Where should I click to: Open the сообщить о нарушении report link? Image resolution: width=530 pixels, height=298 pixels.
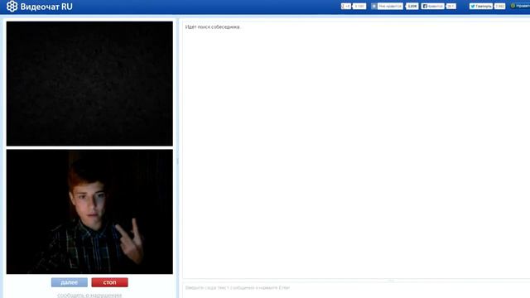[x=89, y=295]
